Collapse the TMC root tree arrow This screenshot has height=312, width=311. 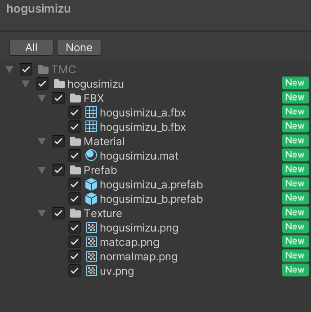[x=9, y=69]
